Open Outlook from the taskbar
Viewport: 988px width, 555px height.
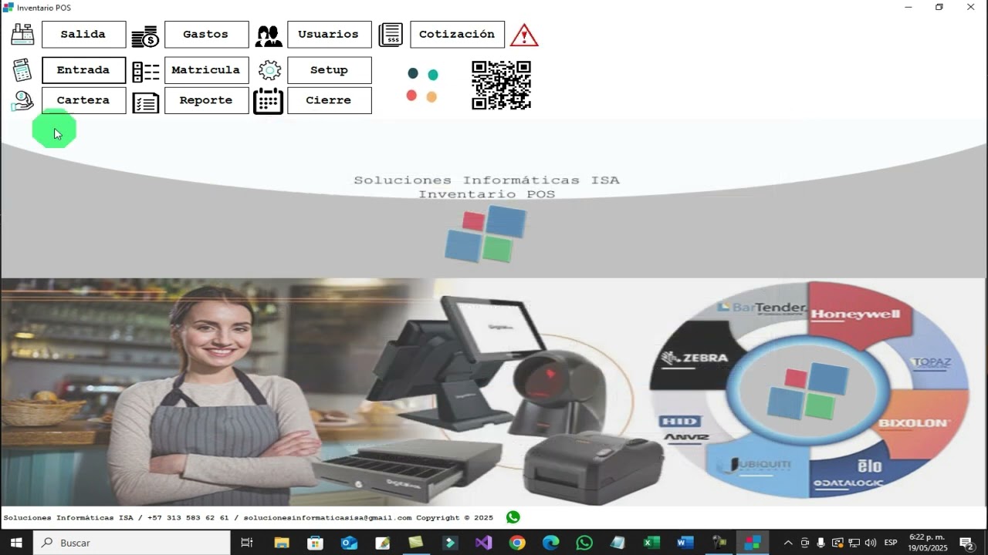point(349,543)
